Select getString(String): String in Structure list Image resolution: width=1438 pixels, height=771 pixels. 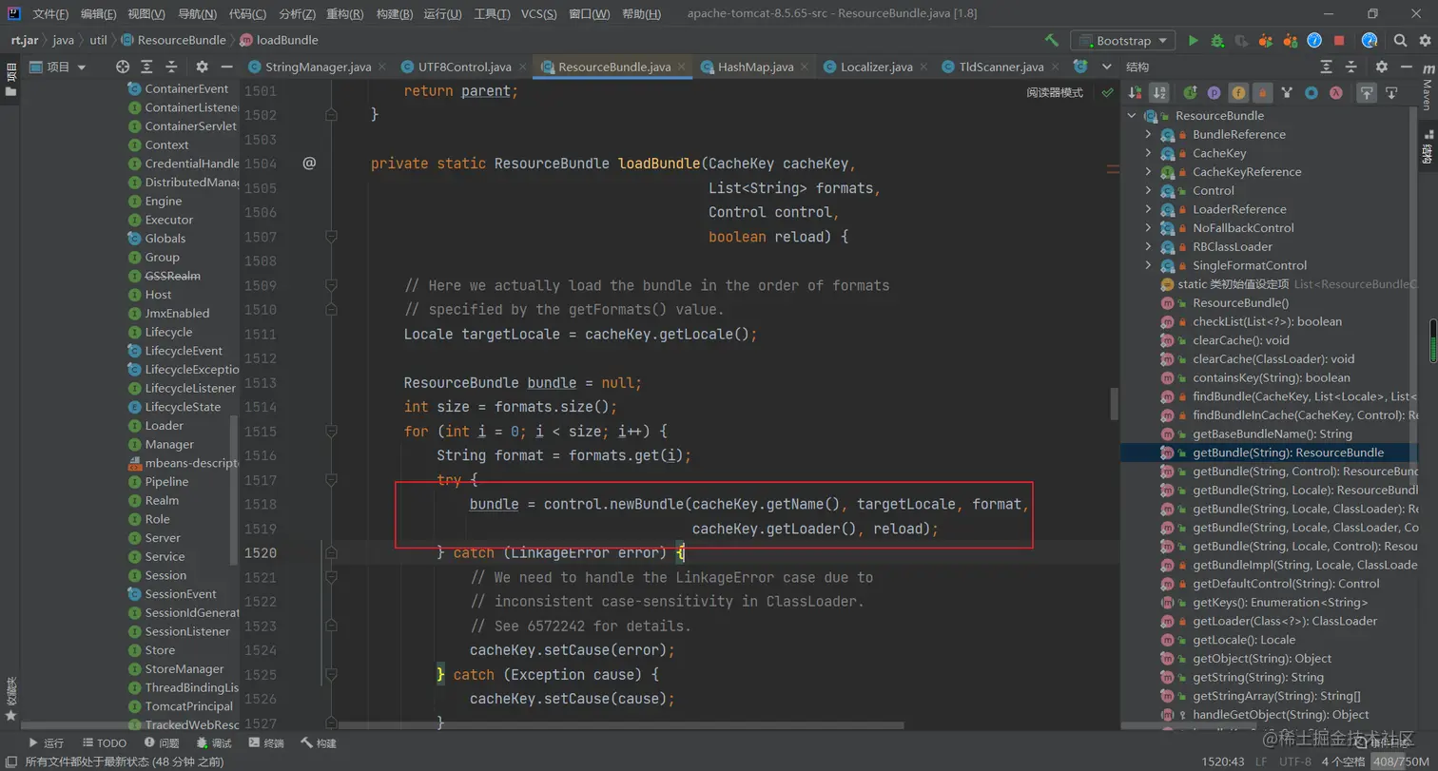point(1257,677)
